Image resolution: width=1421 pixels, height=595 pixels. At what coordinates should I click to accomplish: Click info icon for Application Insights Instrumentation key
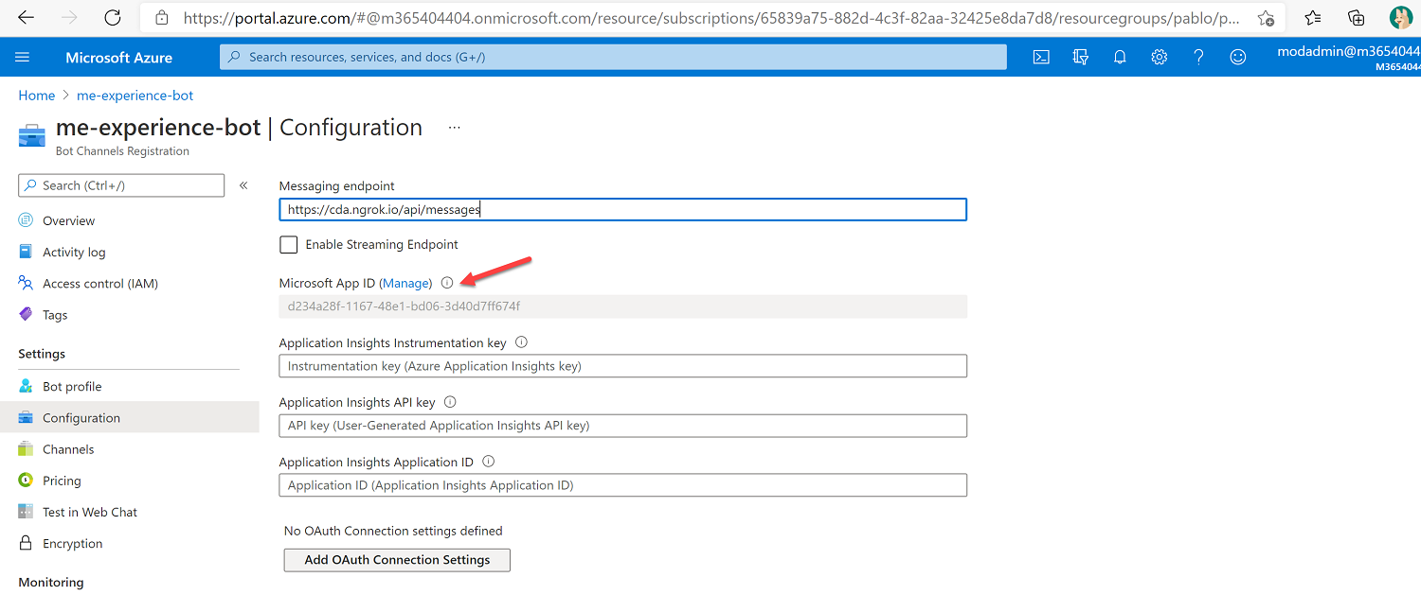(521, 342)
